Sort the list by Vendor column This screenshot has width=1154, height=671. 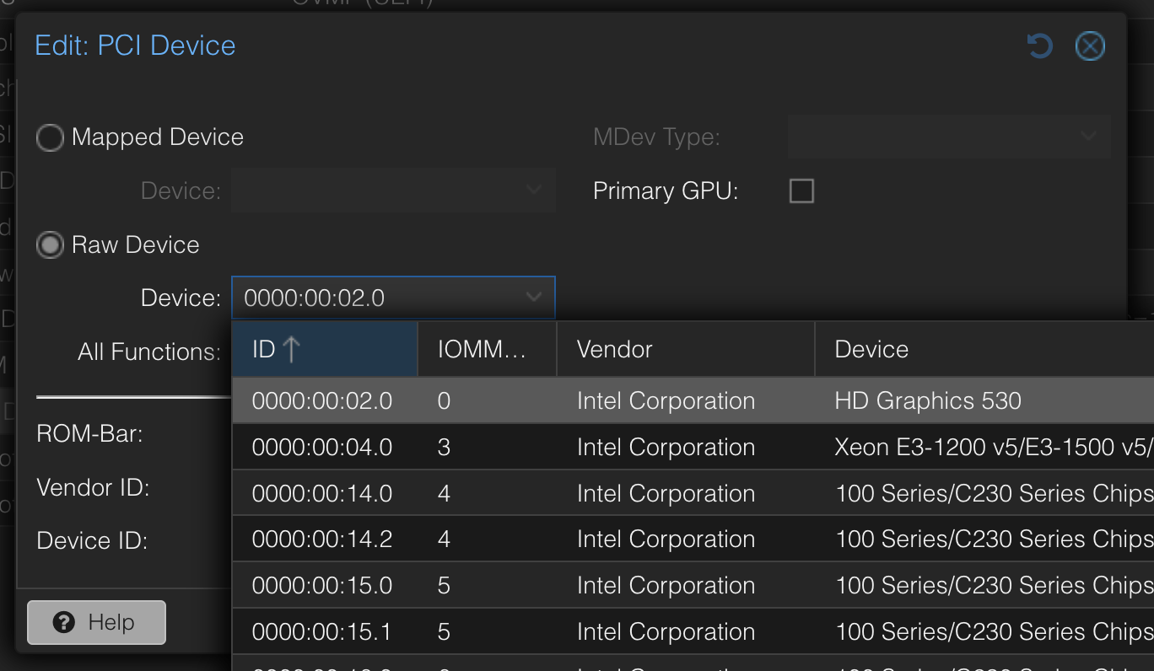614,348
